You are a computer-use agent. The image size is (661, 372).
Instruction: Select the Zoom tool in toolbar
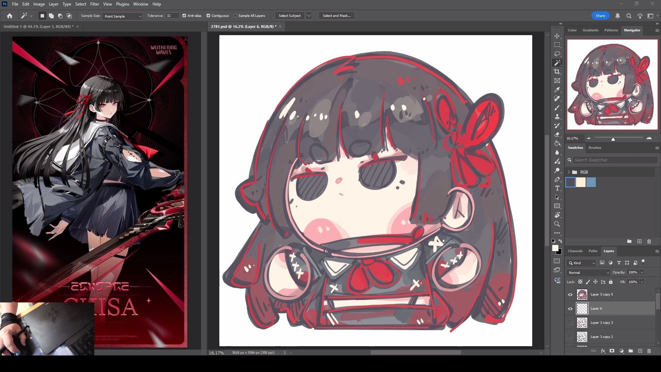(x=557, y=224)
